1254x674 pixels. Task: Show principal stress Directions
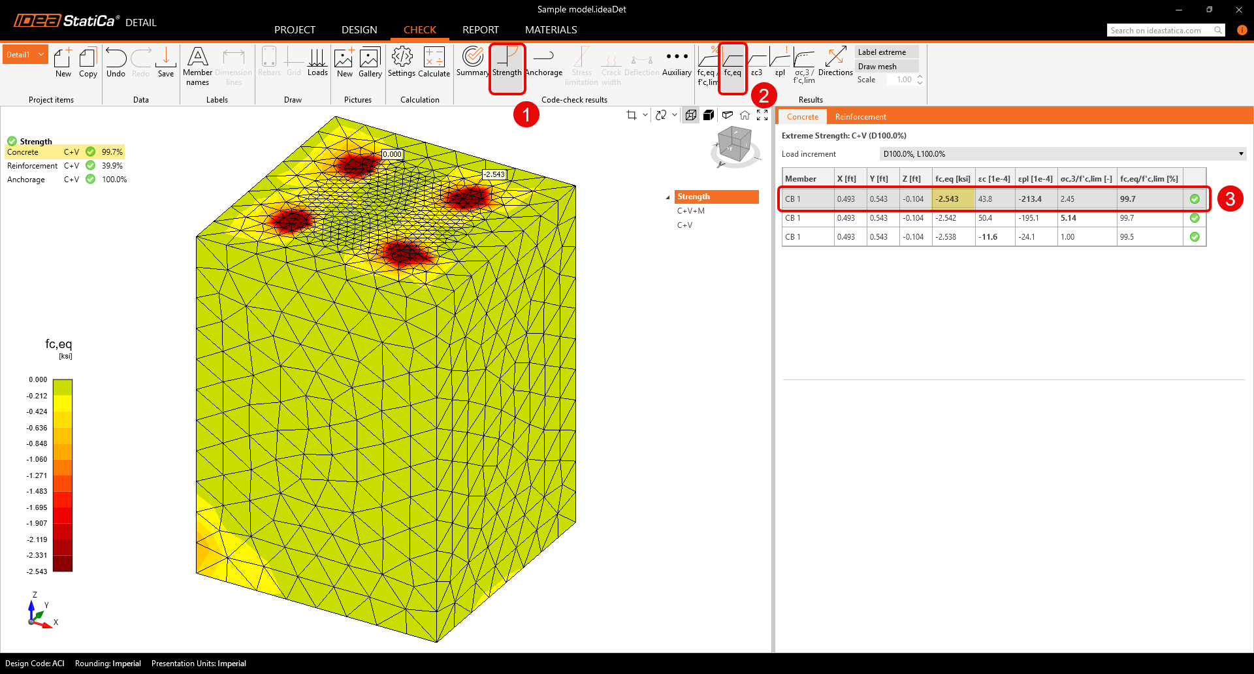[835, 62]
